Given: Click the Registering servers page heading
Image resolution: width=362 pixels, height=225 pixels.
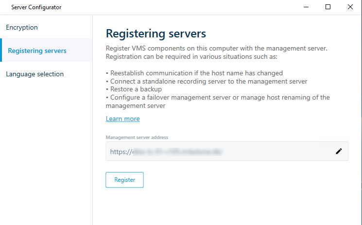Looking at the screenshot, I should (x=156, y=34).
